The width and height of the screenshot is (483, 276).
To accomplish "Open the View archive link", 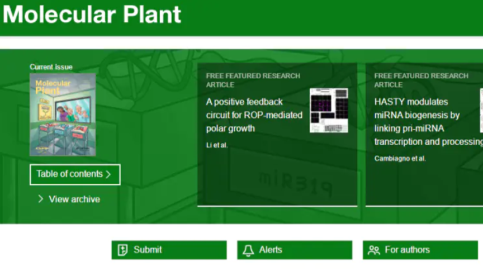I will [74, 199].
